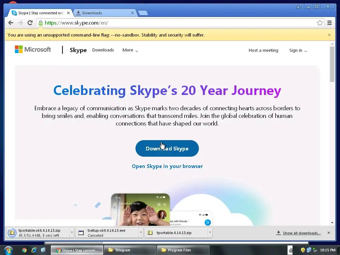Click the address bar URL
340x255 pixels.
(x=76, y=23)
